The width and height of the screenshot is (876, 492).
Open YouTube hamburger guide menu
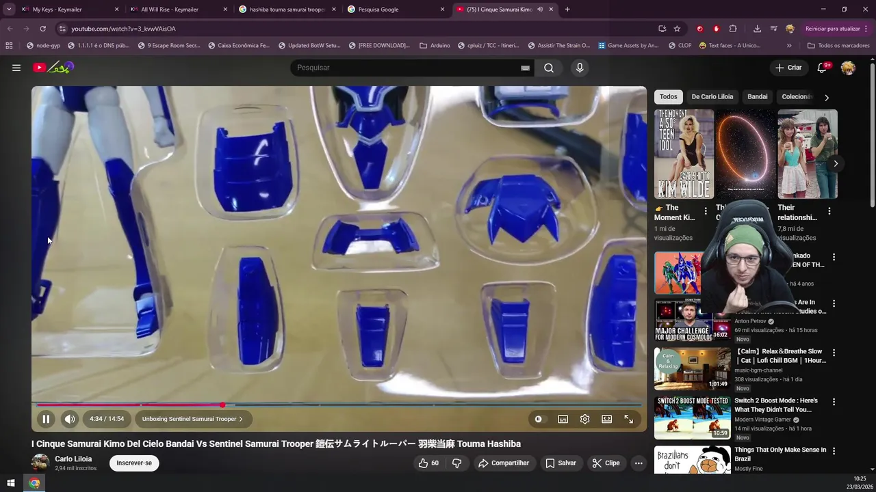(x=16, y=68)
